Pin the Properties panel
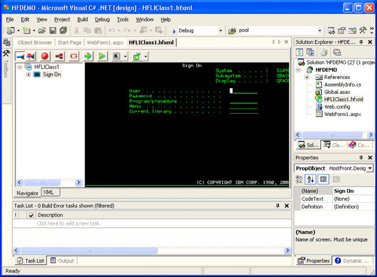The height and width of the screenshot is (277, 377). pyautogui.click(x=361, y=158)
